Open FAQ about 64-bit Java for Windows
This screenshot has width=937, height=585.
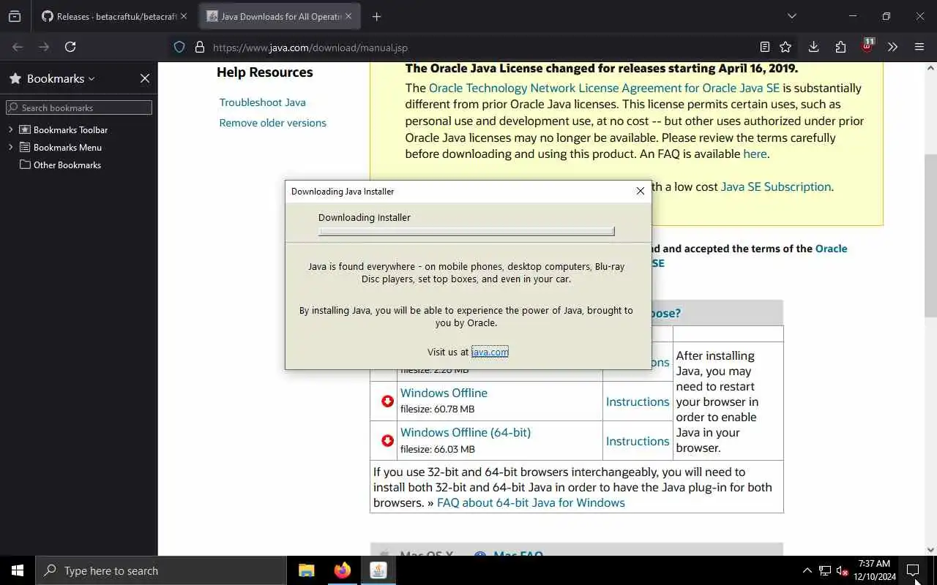pos(531,502)
